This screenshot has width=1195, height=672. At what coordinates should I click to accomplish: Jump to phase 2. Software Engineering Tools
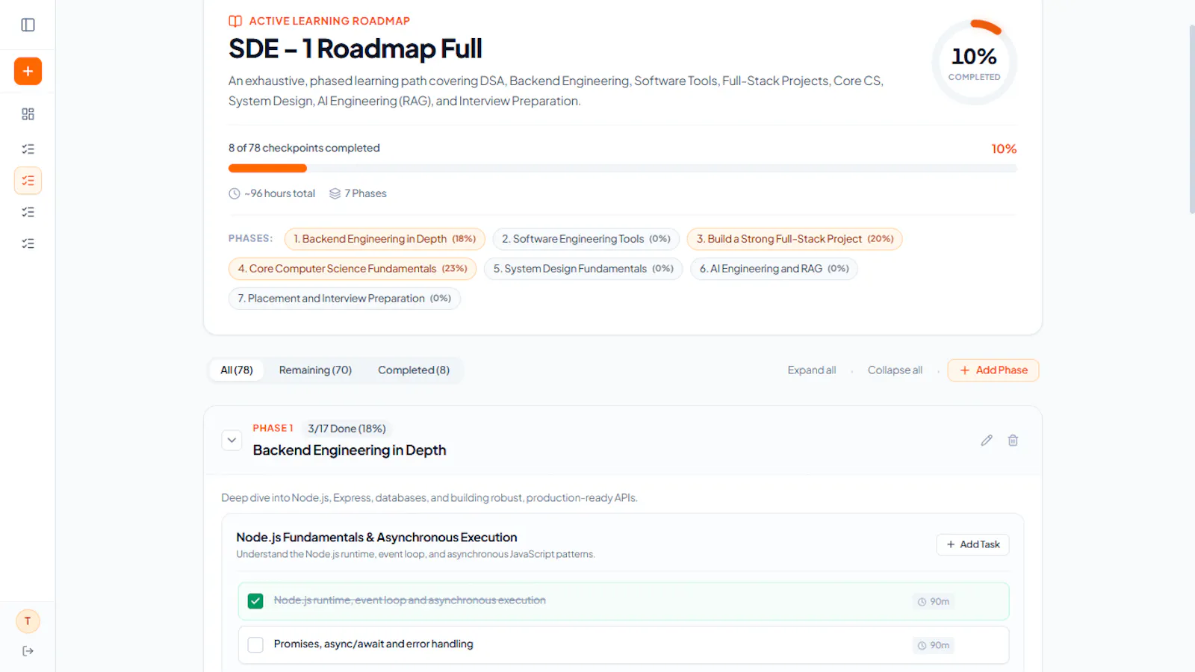pos(586,239)
